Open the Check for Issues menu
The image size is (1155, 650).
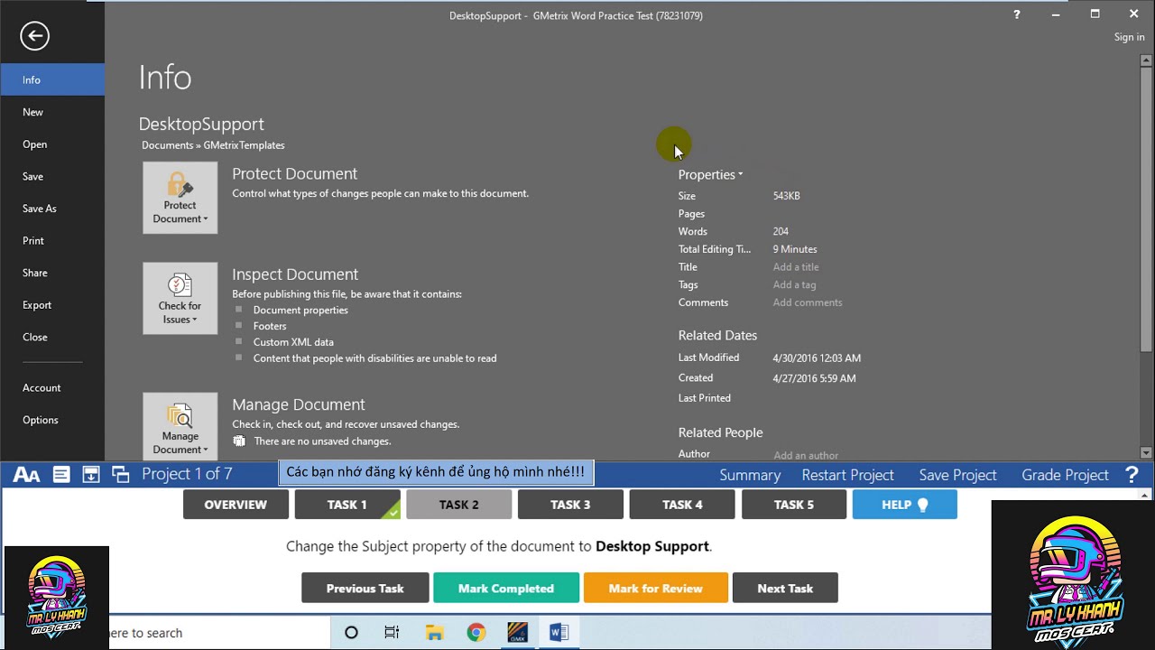[180, 299]
